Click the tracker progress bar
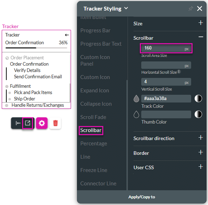The width and height of the screenshot is (208, 205). tap(36, 48)
